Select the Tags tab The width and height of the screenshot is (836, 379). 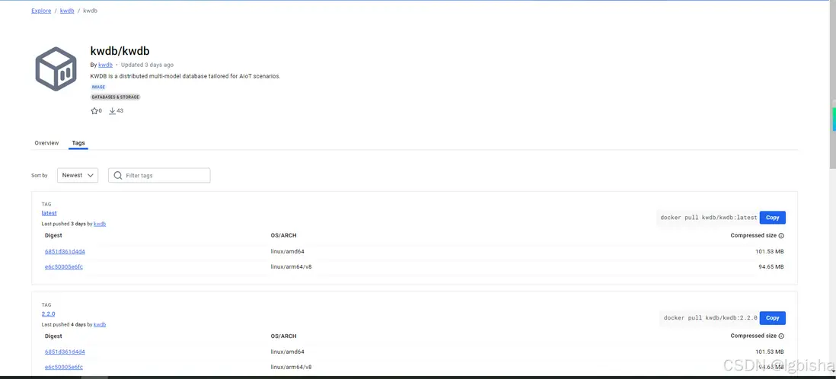[x=78, y=143]
